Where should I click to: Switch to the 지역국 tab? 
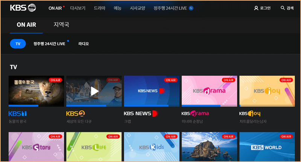(x=61, y=24)
